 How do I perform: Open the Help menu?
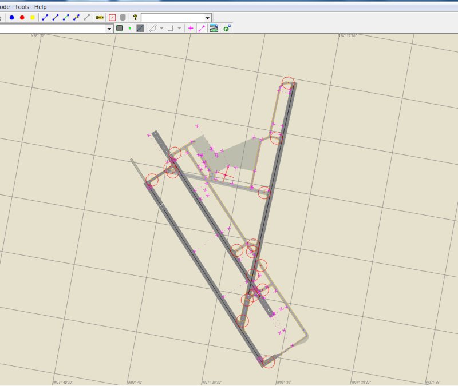(x=41, y=7)
